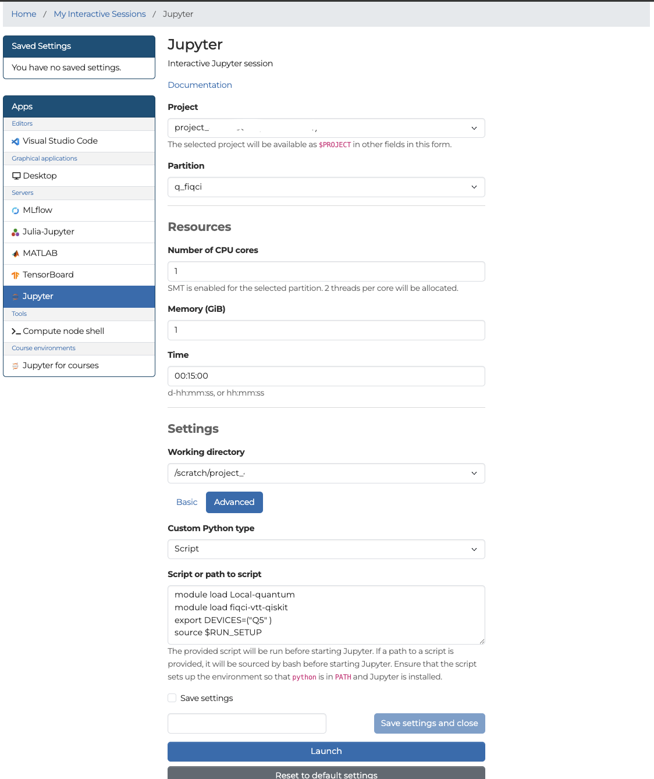Screen dimensions: 654x779
Task: Open the MLflow server app
Action: pyautogui.click(x=38, y=210)
